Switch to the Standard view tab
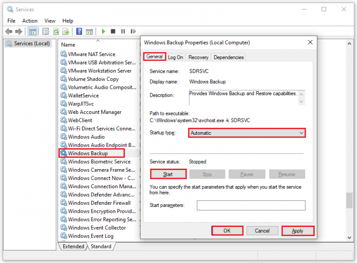The width and height of the screenshot is (357, 263). (x=101, y=247)
